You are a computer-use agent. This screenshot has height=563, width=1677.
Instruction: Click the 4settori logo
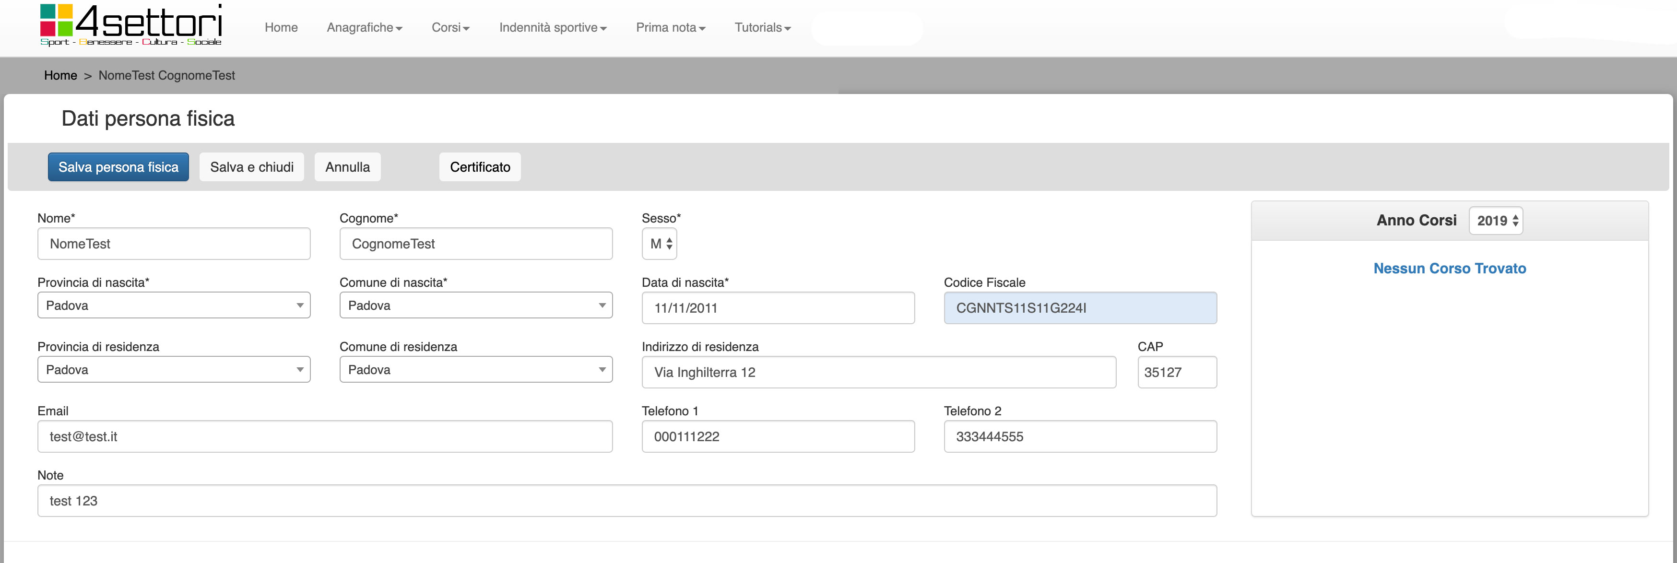click(x=131, y=25)
